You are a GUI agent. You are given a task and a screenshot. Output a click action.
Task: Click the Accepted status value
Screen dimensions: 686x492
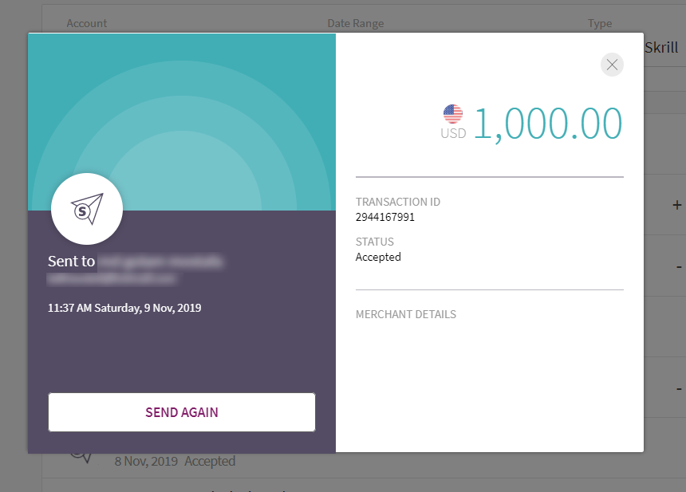[x=378, y=257]
